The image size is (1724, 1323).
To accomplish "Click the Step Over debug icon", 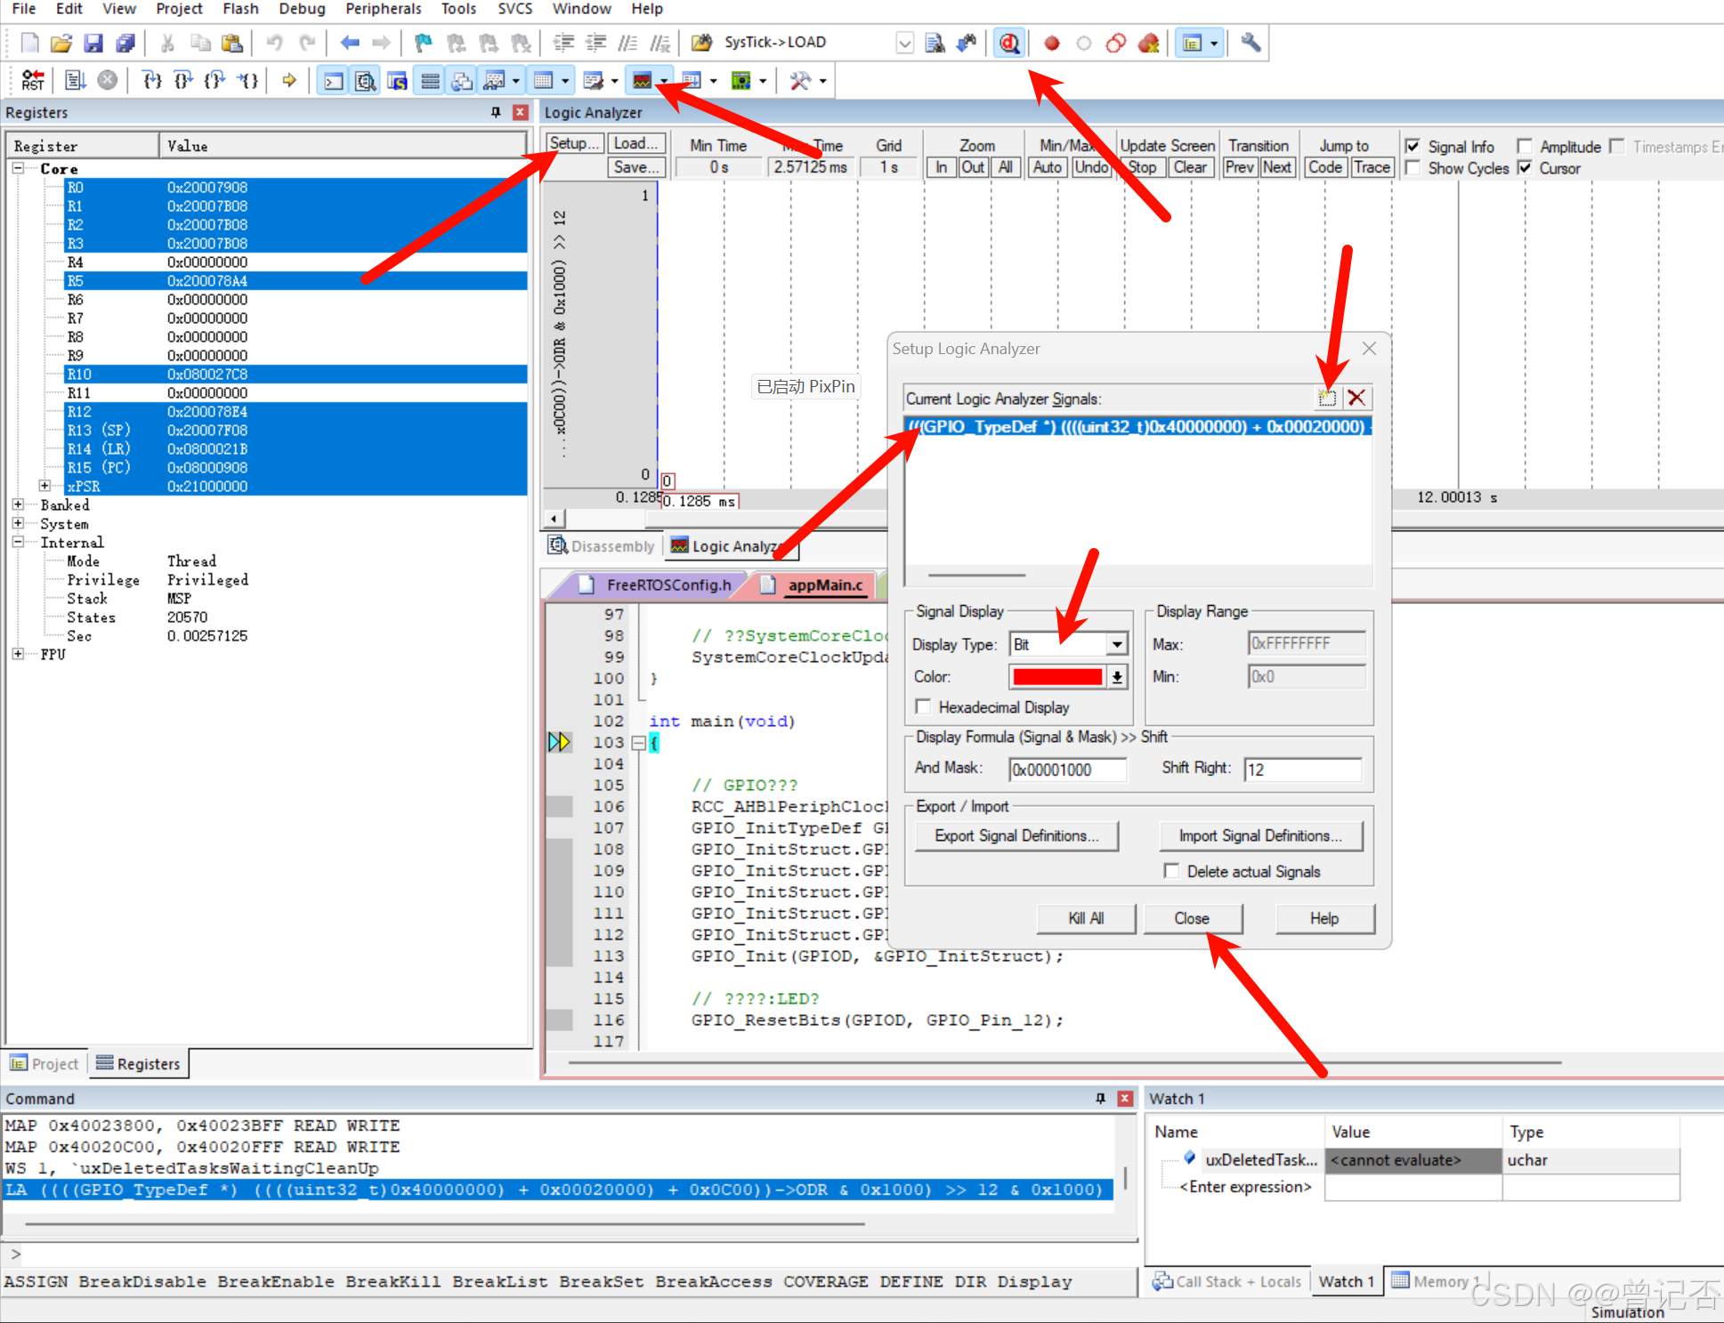I will 183,81.
